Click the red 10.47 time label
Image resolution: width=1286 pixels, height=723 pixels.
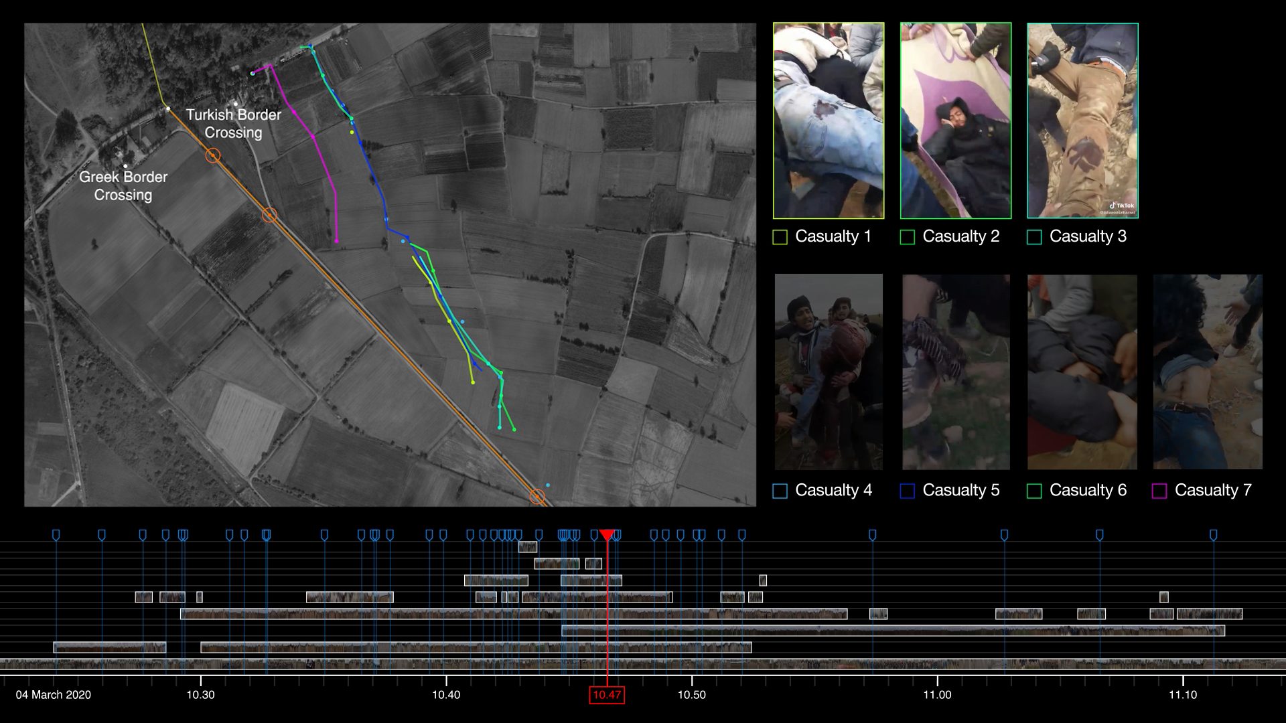click(607, 695)
